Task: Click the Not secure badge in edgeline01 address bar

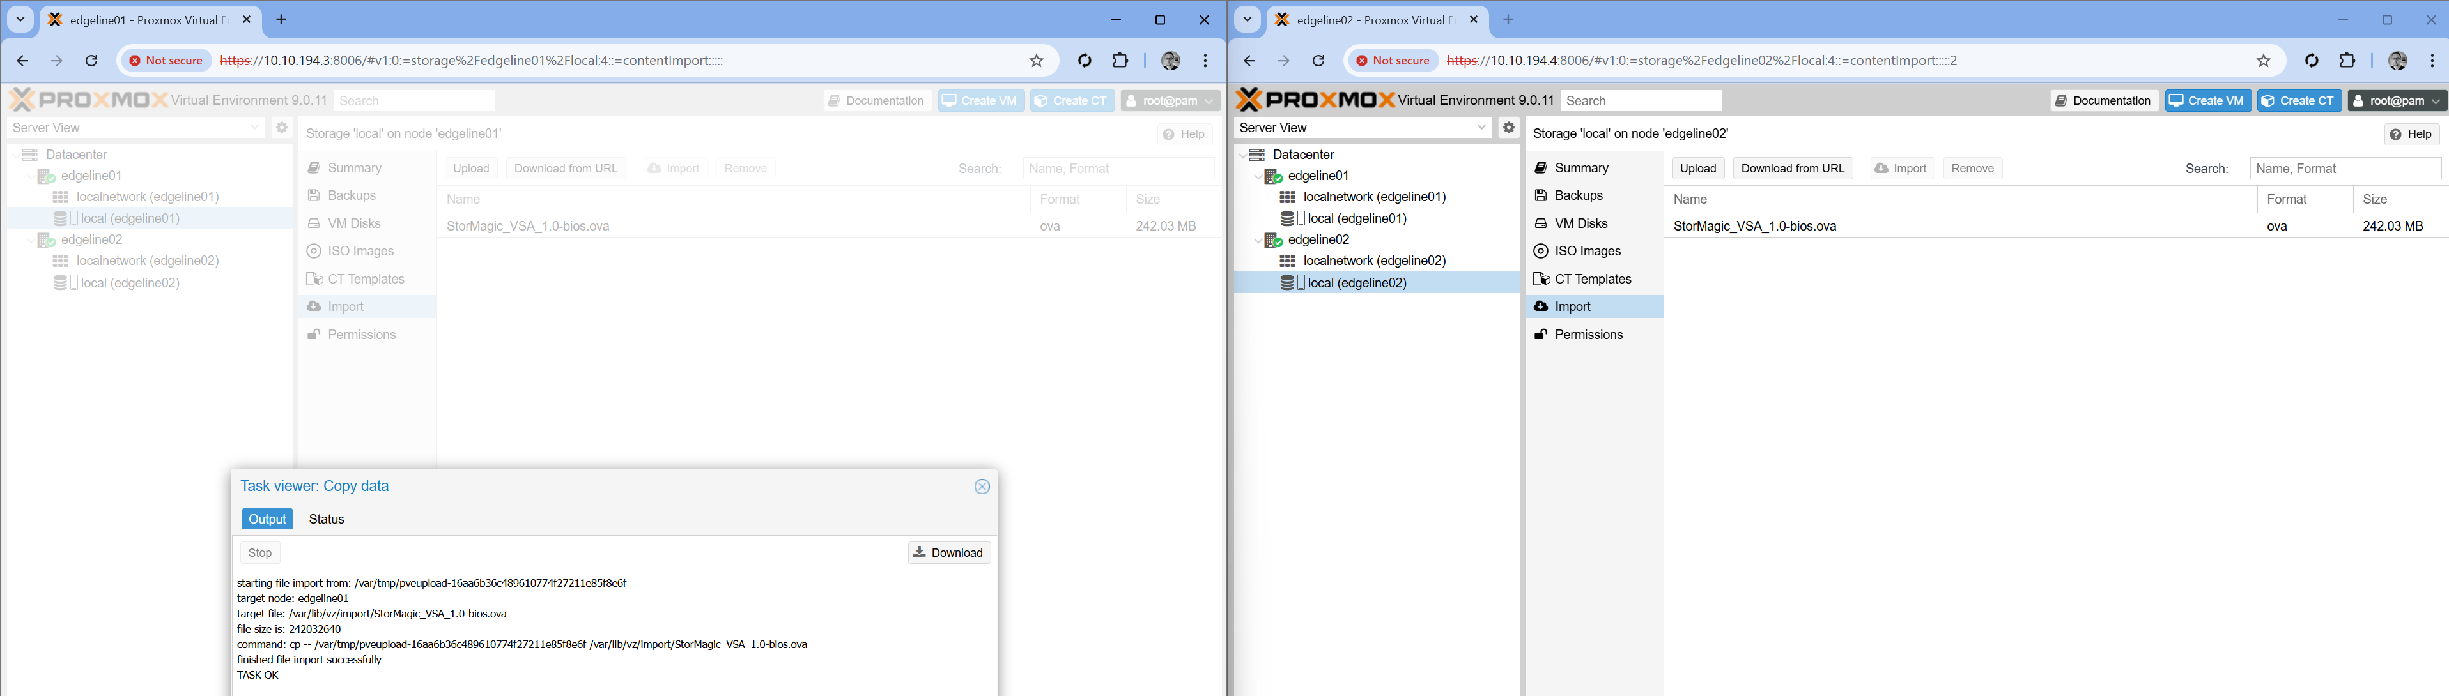Action: tap(166, 61)
